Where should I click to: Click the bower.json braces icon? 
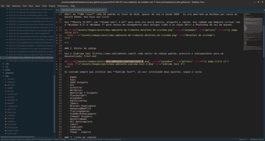[6, 113]
